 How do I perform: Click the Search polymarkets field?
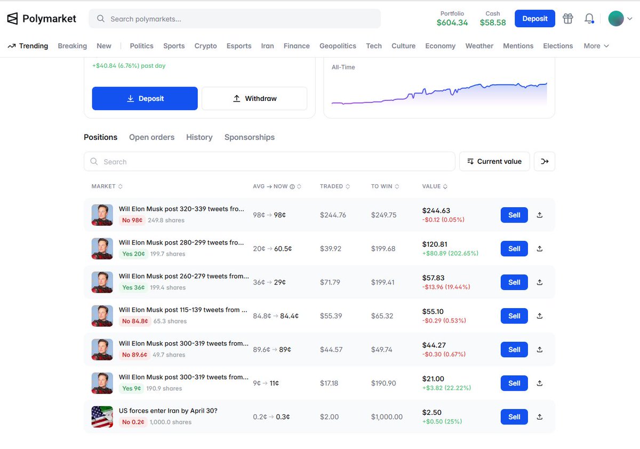point(235,19)
